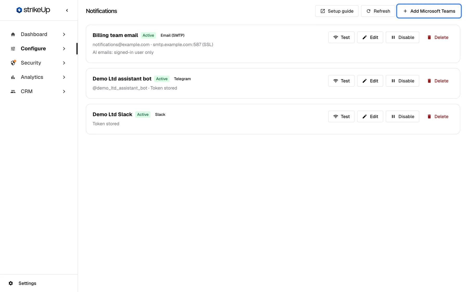Edit the Demo Ltd Slack channel
Screen dimensions: 468x292
coord(370,117)
